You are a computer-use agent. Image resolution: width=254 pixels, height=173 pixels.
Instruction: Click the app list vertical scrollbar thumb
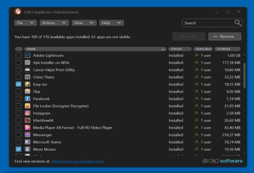[244, 76]
